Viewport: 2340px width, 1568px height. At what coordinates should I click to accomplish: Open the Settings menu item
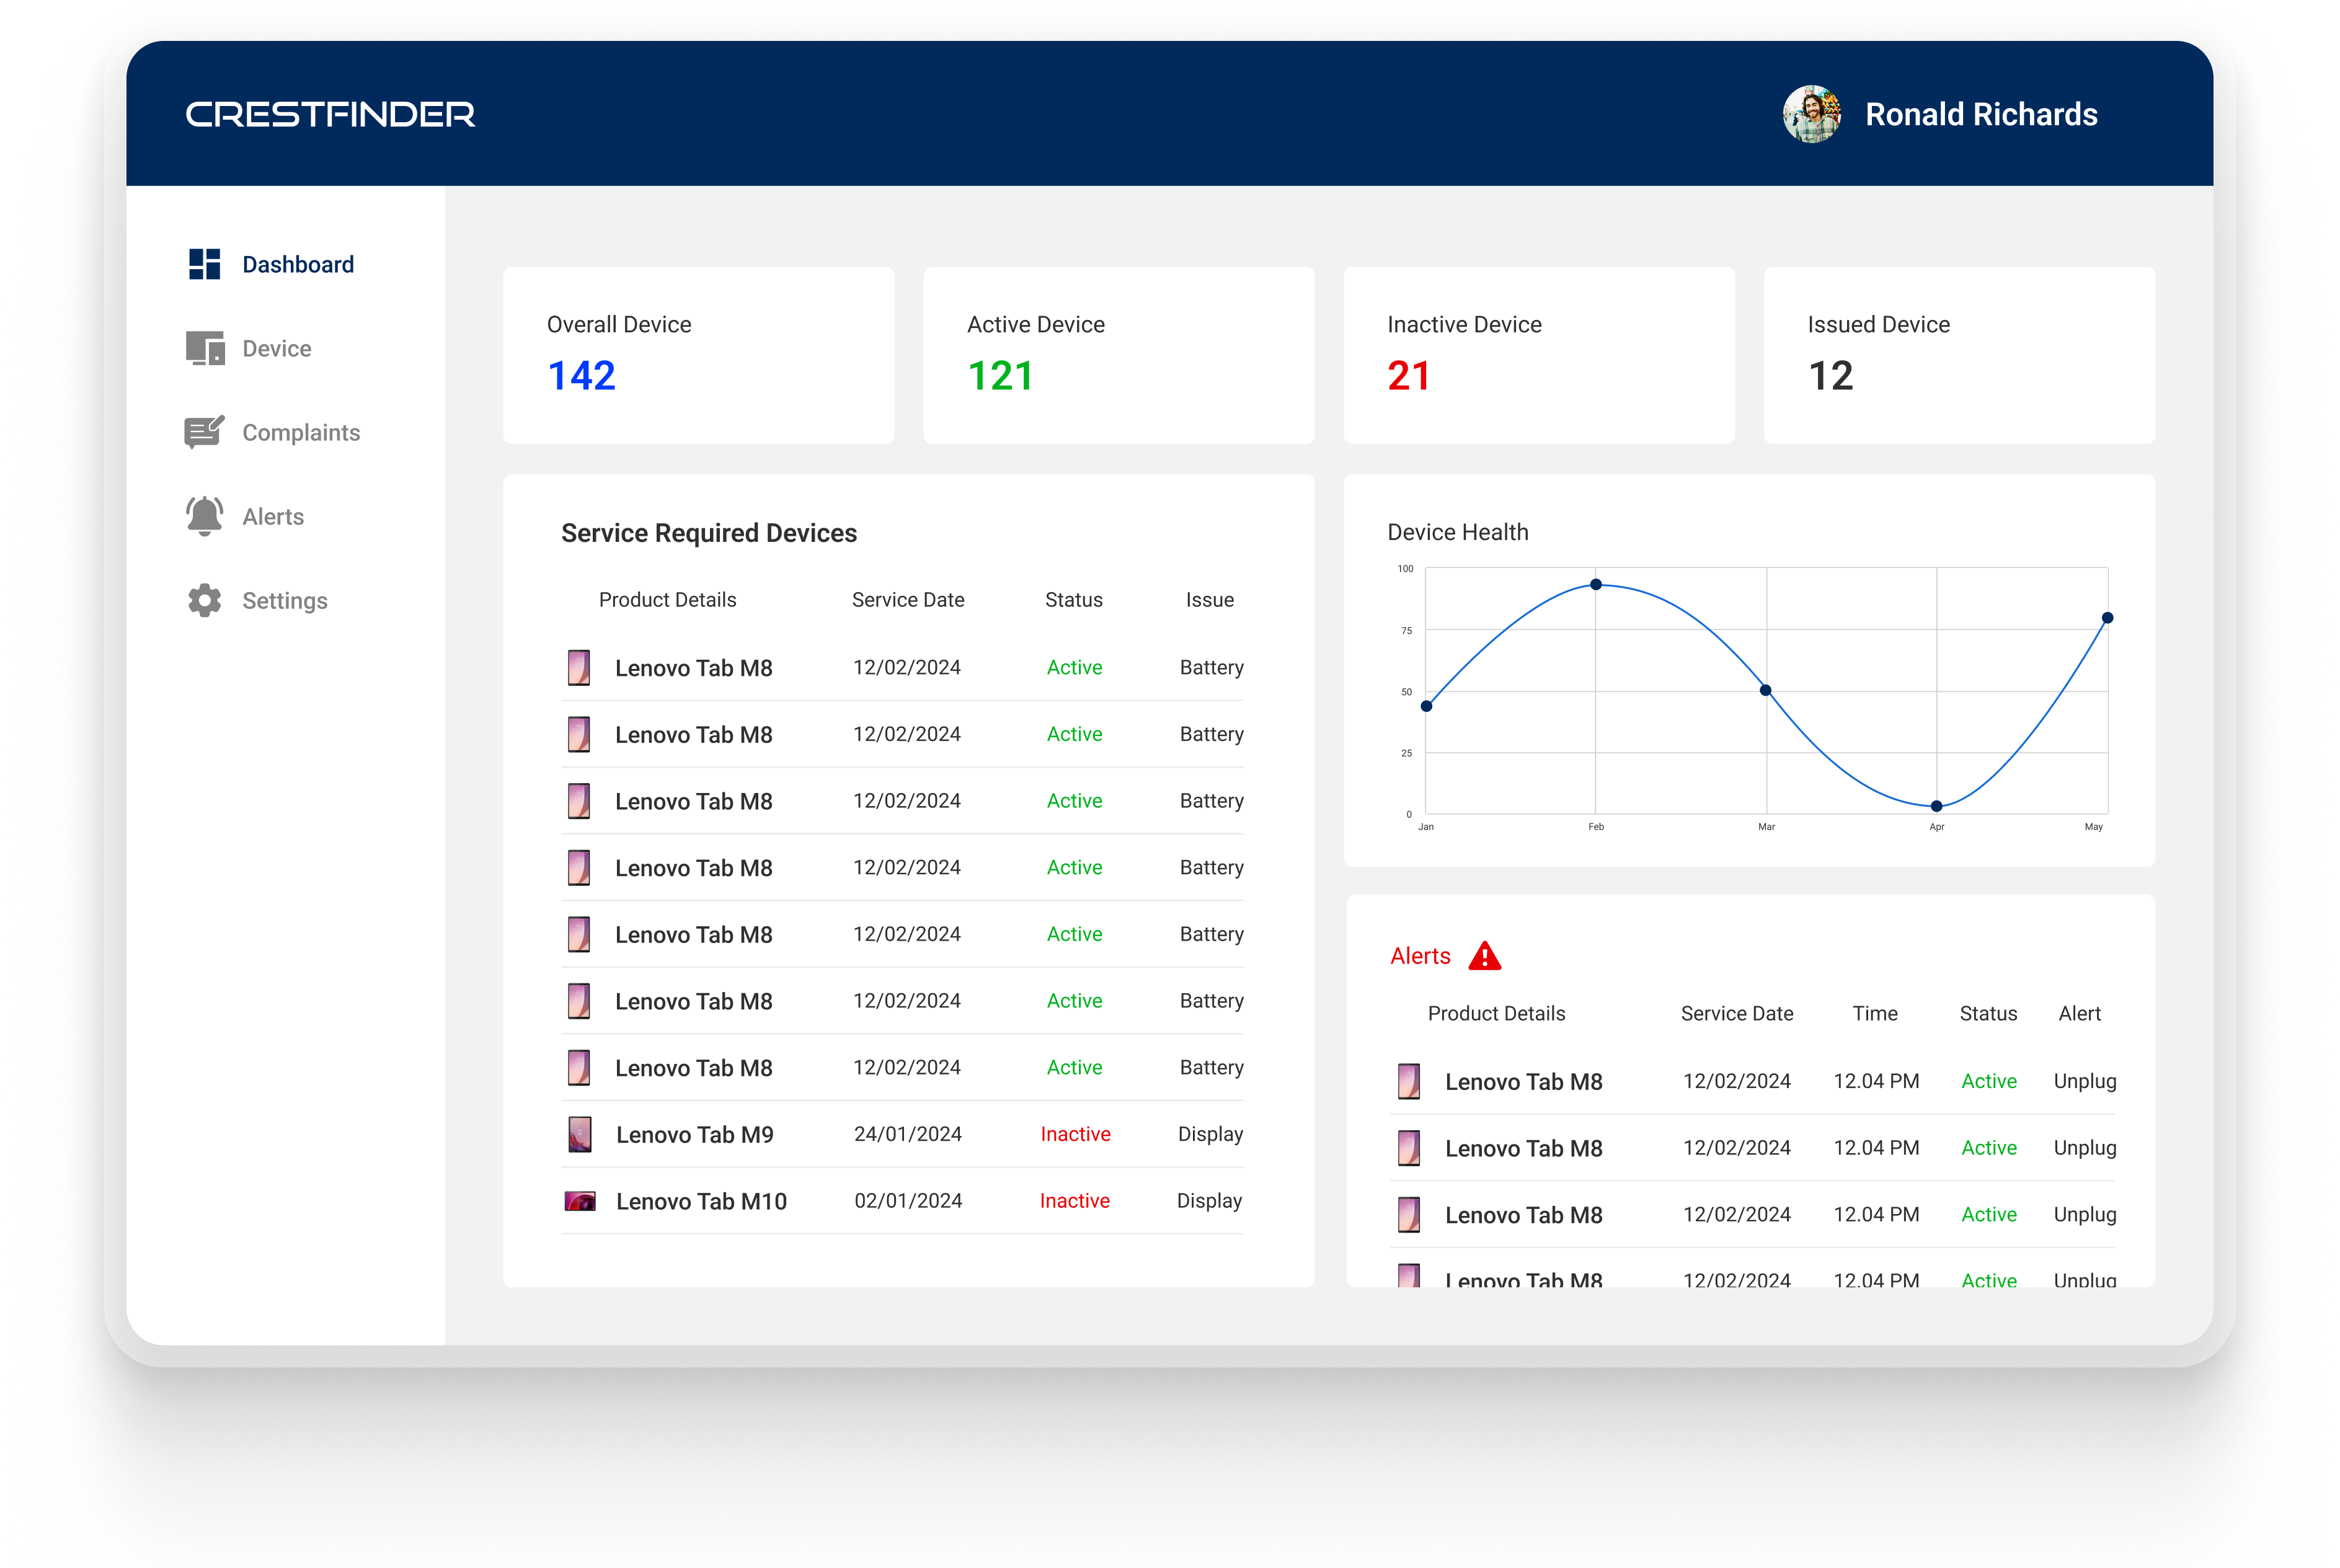(x=284, y=601)
